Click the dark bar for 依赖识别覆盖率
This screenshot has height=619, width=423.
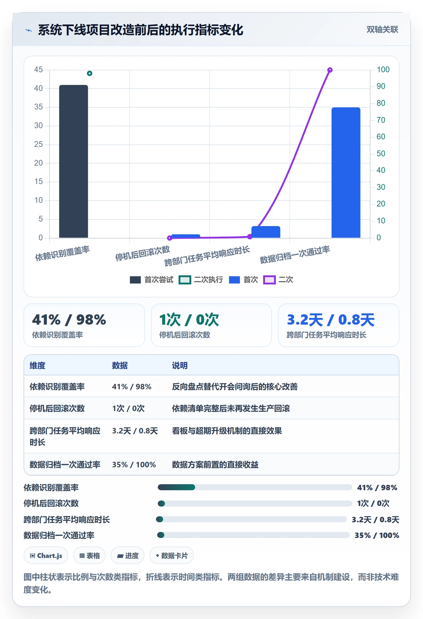(73, 161)
